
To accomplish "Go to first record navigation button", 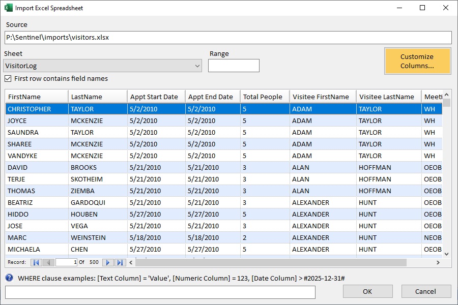I will pos(36,262).
